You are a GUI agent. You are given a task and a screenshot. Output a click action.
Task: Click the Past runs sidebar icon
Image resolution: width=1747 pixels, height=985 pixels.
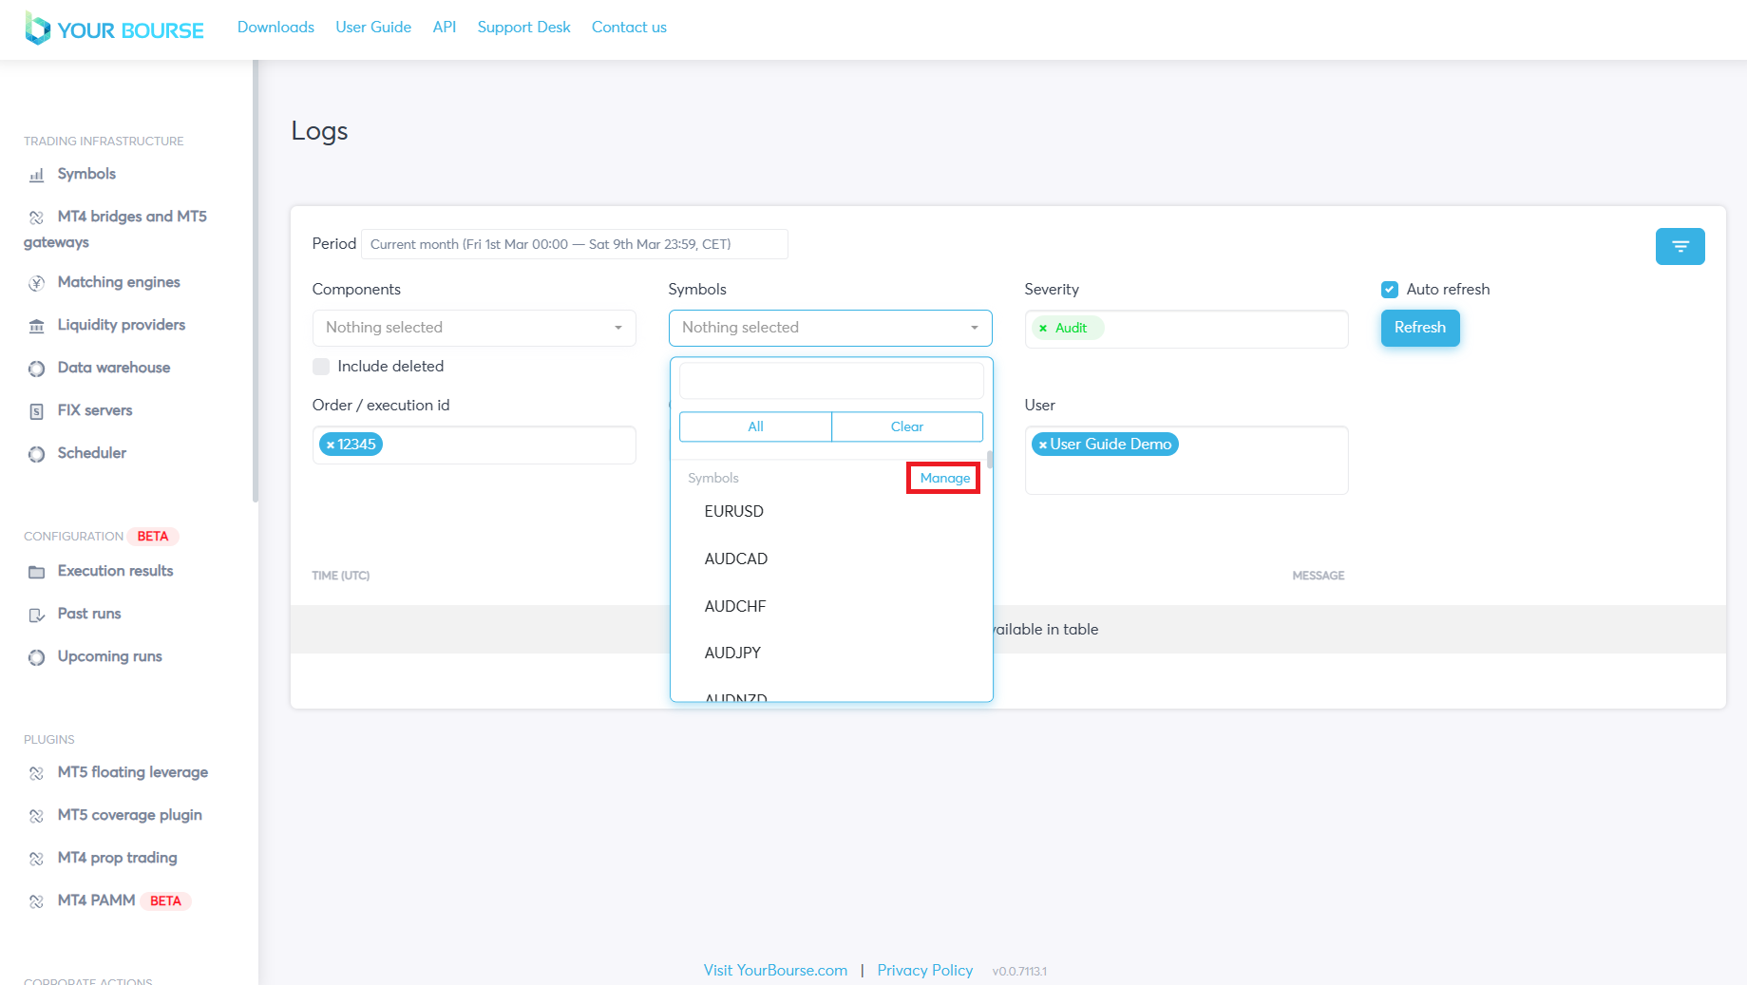pos(36,615)
